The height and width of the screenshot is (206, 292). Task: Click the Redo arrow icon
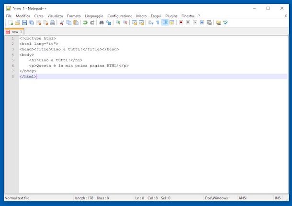coord(92,22)
